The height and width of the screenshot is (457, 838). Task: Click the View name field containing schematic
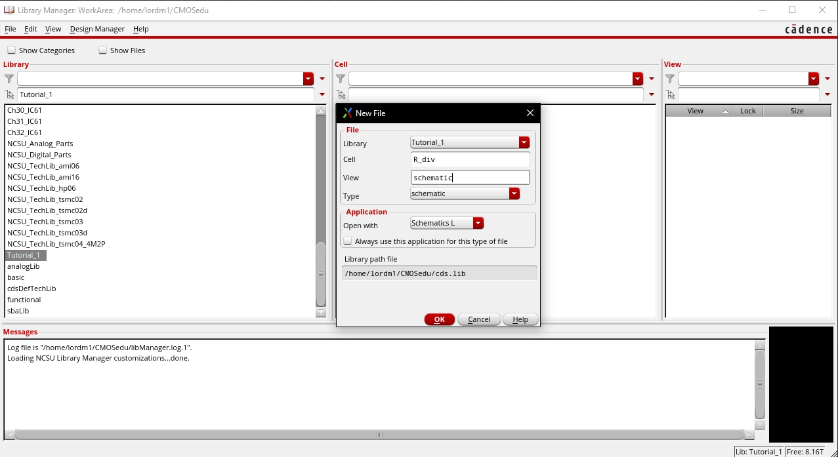(470, 178)
